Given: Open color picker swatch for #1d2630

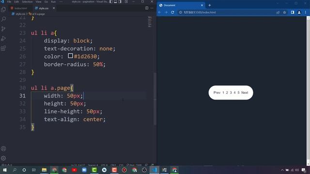Looking at the screenshot, I should (x=70, y=56).
